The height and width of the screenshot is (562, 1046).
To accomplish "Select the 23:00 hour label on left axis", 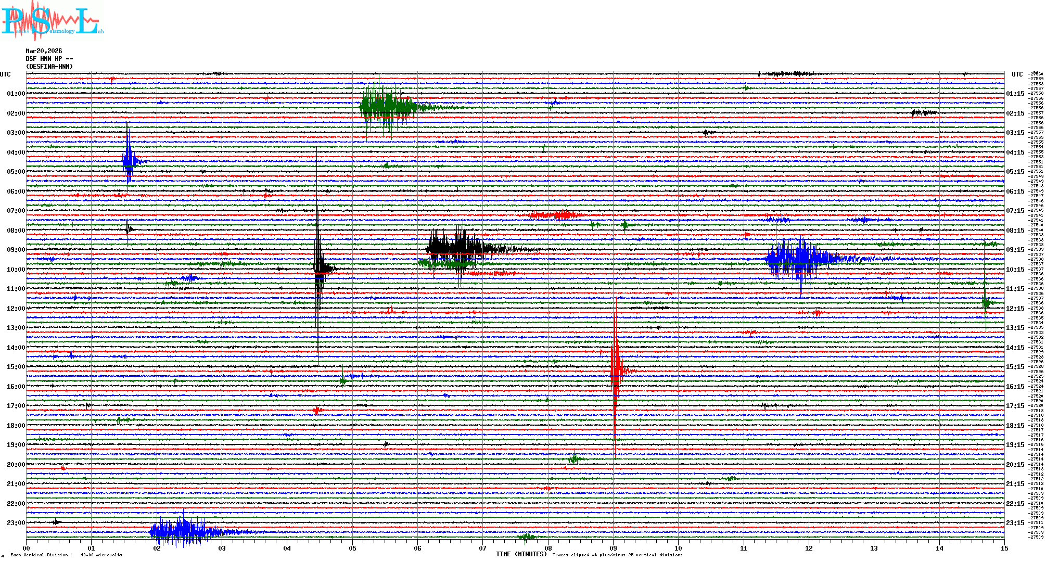I will pyautogui.click(x=16, y=523).
